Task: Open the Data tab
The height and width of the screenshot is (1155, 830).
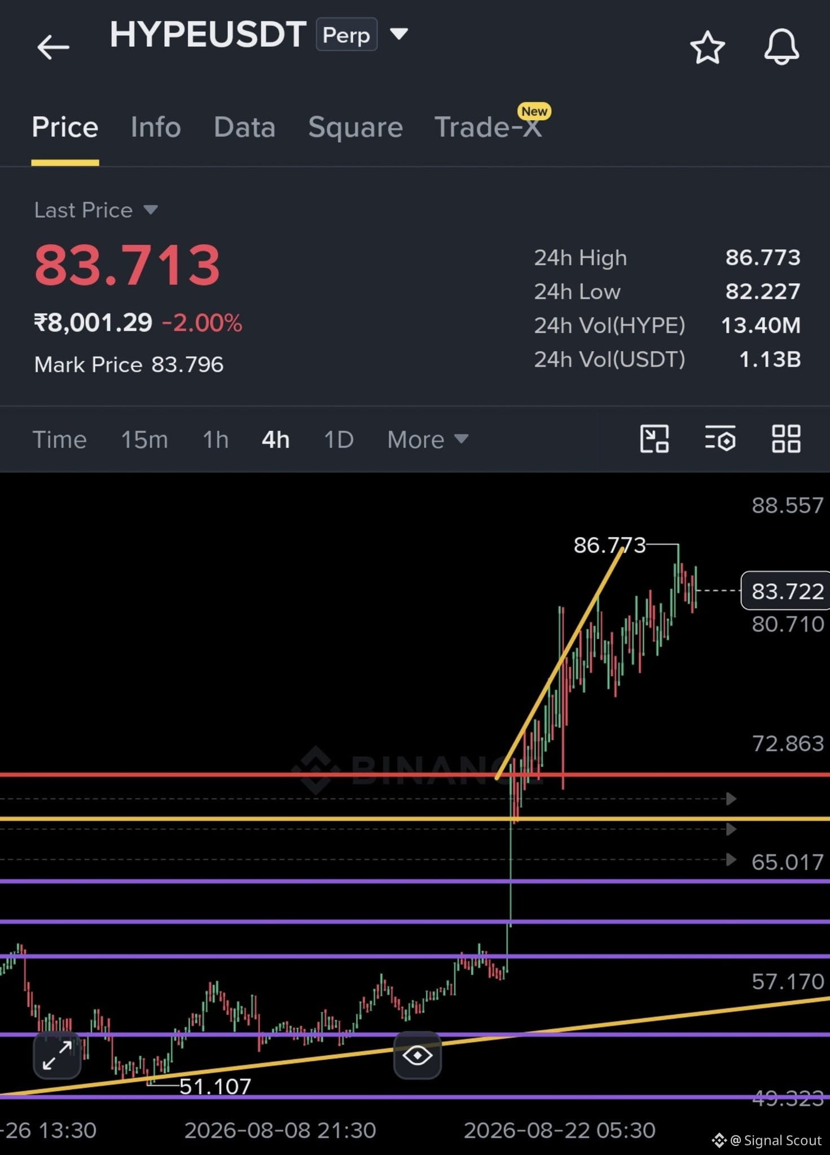Action: coord(244,127)
